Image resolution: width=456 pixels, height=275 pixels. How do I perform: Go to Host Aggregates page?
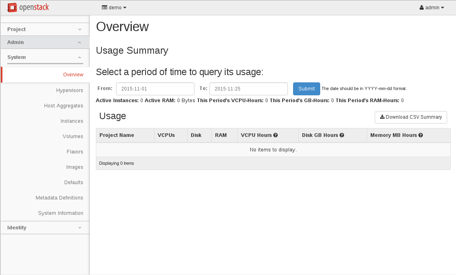pos(63,106)
